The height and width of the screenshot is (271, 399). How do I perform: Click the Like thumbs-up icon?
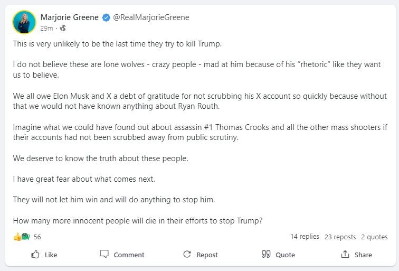(x=36, y=254)
